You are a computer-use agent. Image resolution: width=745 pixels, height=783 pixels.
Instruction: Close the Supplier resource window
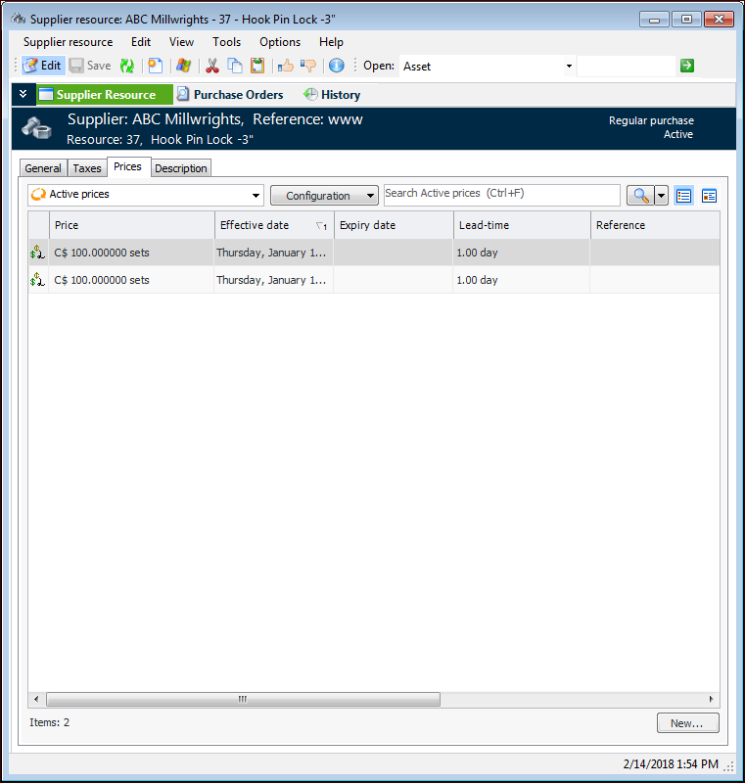point(719,19)
